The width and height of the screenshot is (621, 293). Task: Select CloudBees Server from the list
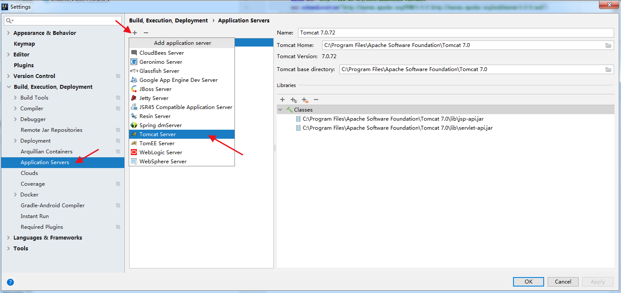(182, 53)
